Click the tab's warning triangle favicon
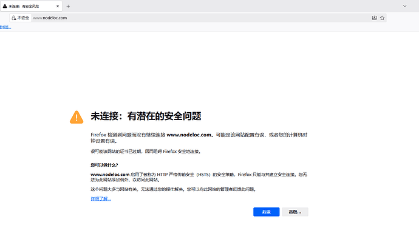 tap(5, 6)
